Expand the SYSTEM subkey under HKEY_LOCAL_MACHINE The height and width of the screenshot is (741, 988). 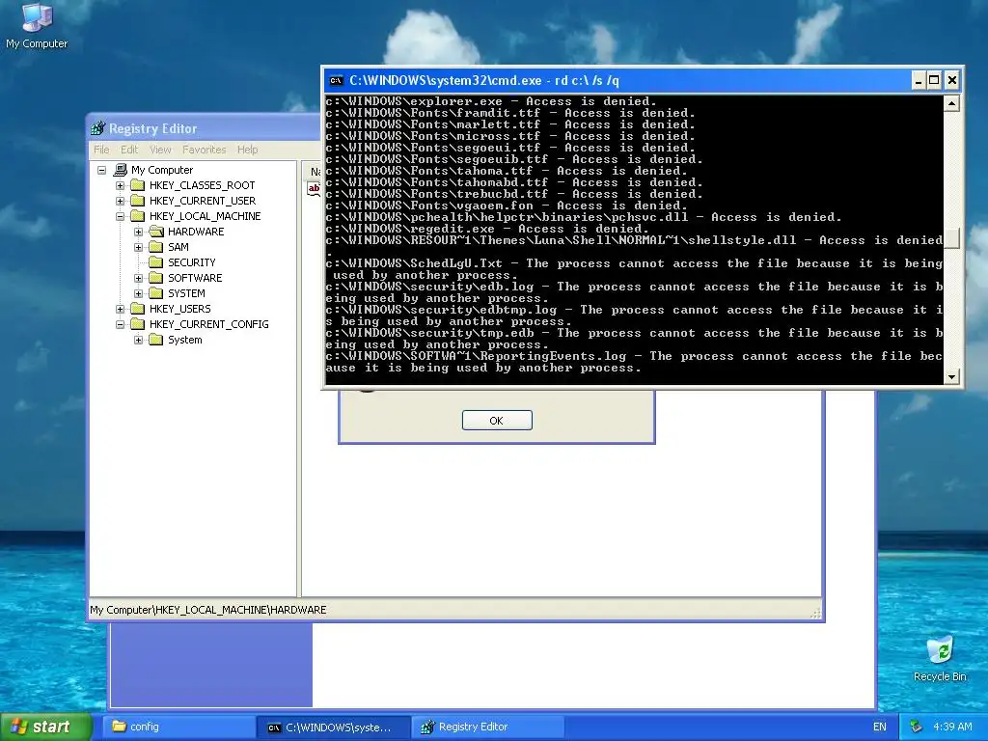pyautogui.click(x=138, y=293)
